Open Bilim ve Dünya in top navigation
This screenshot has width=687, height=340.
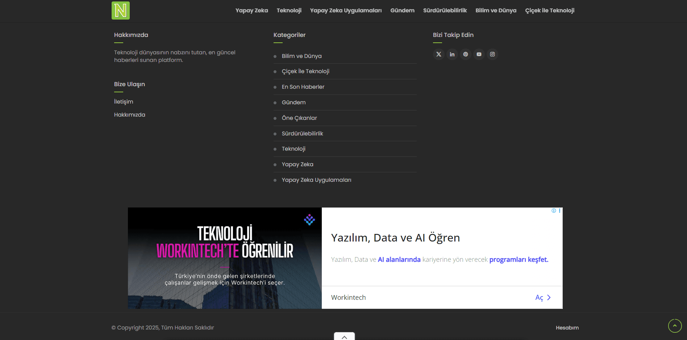pyautogui.click(x=496, y=11)
